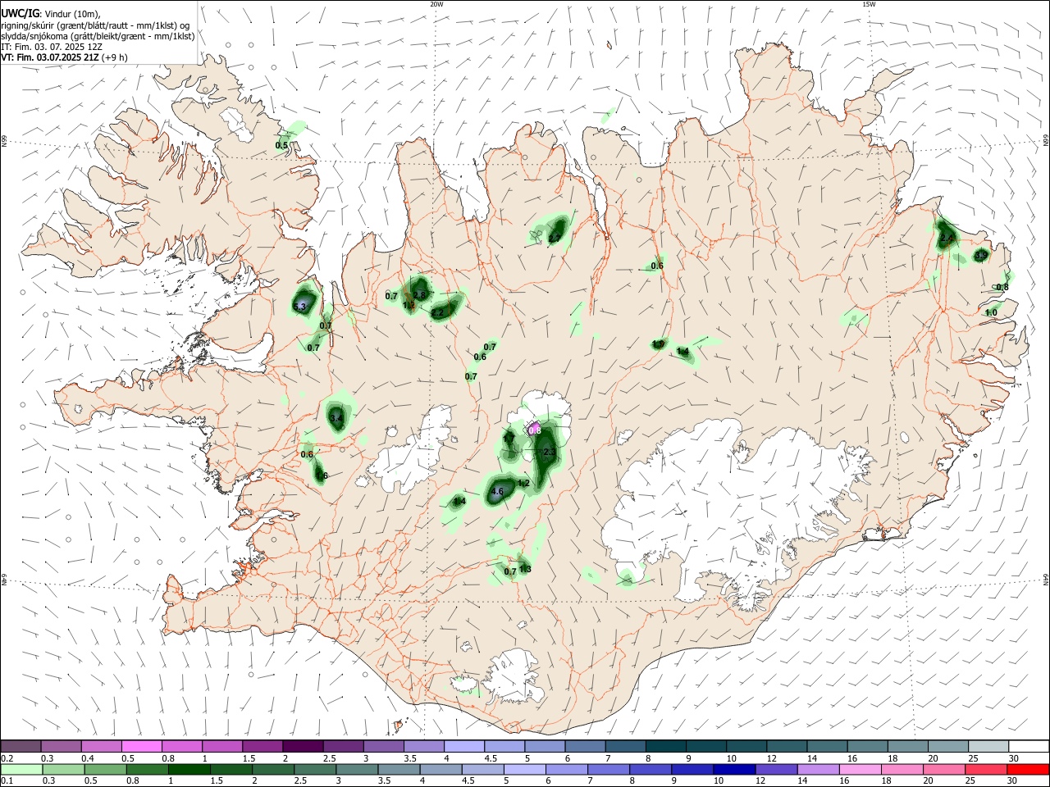
Task: Click the pale grey swatch between 25 and 30 in upper legend
Action: pos(988,746)
